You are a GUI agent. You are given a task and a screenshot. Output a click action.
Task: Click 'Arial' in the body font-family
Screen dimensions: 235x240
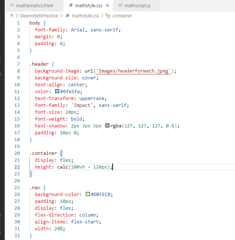(78, 30)
